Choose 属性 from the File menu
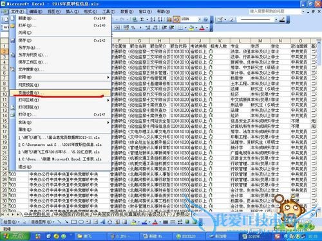322x241 pixels. tap(60, 130)
